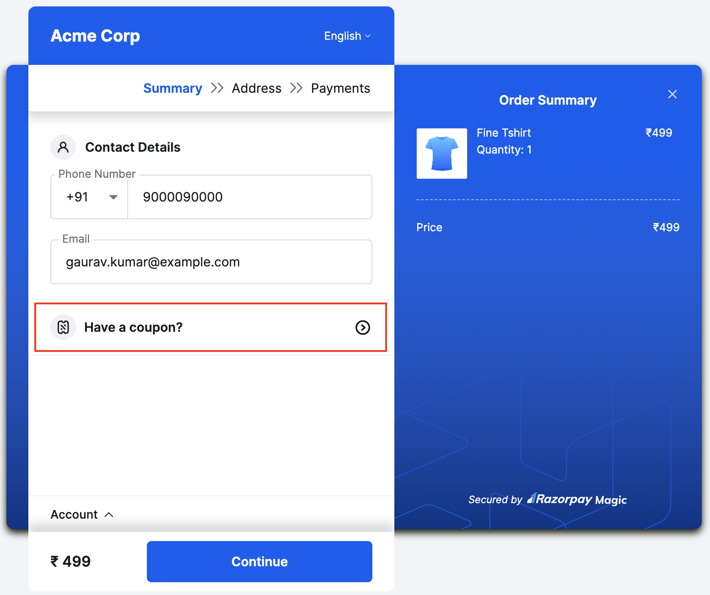Open the English language dropdown
Viewport: 710px width, 595px height.
(347, 36)
